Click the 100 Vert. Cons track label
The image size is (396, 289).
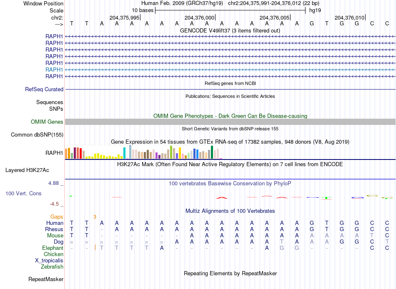(23, 194)
